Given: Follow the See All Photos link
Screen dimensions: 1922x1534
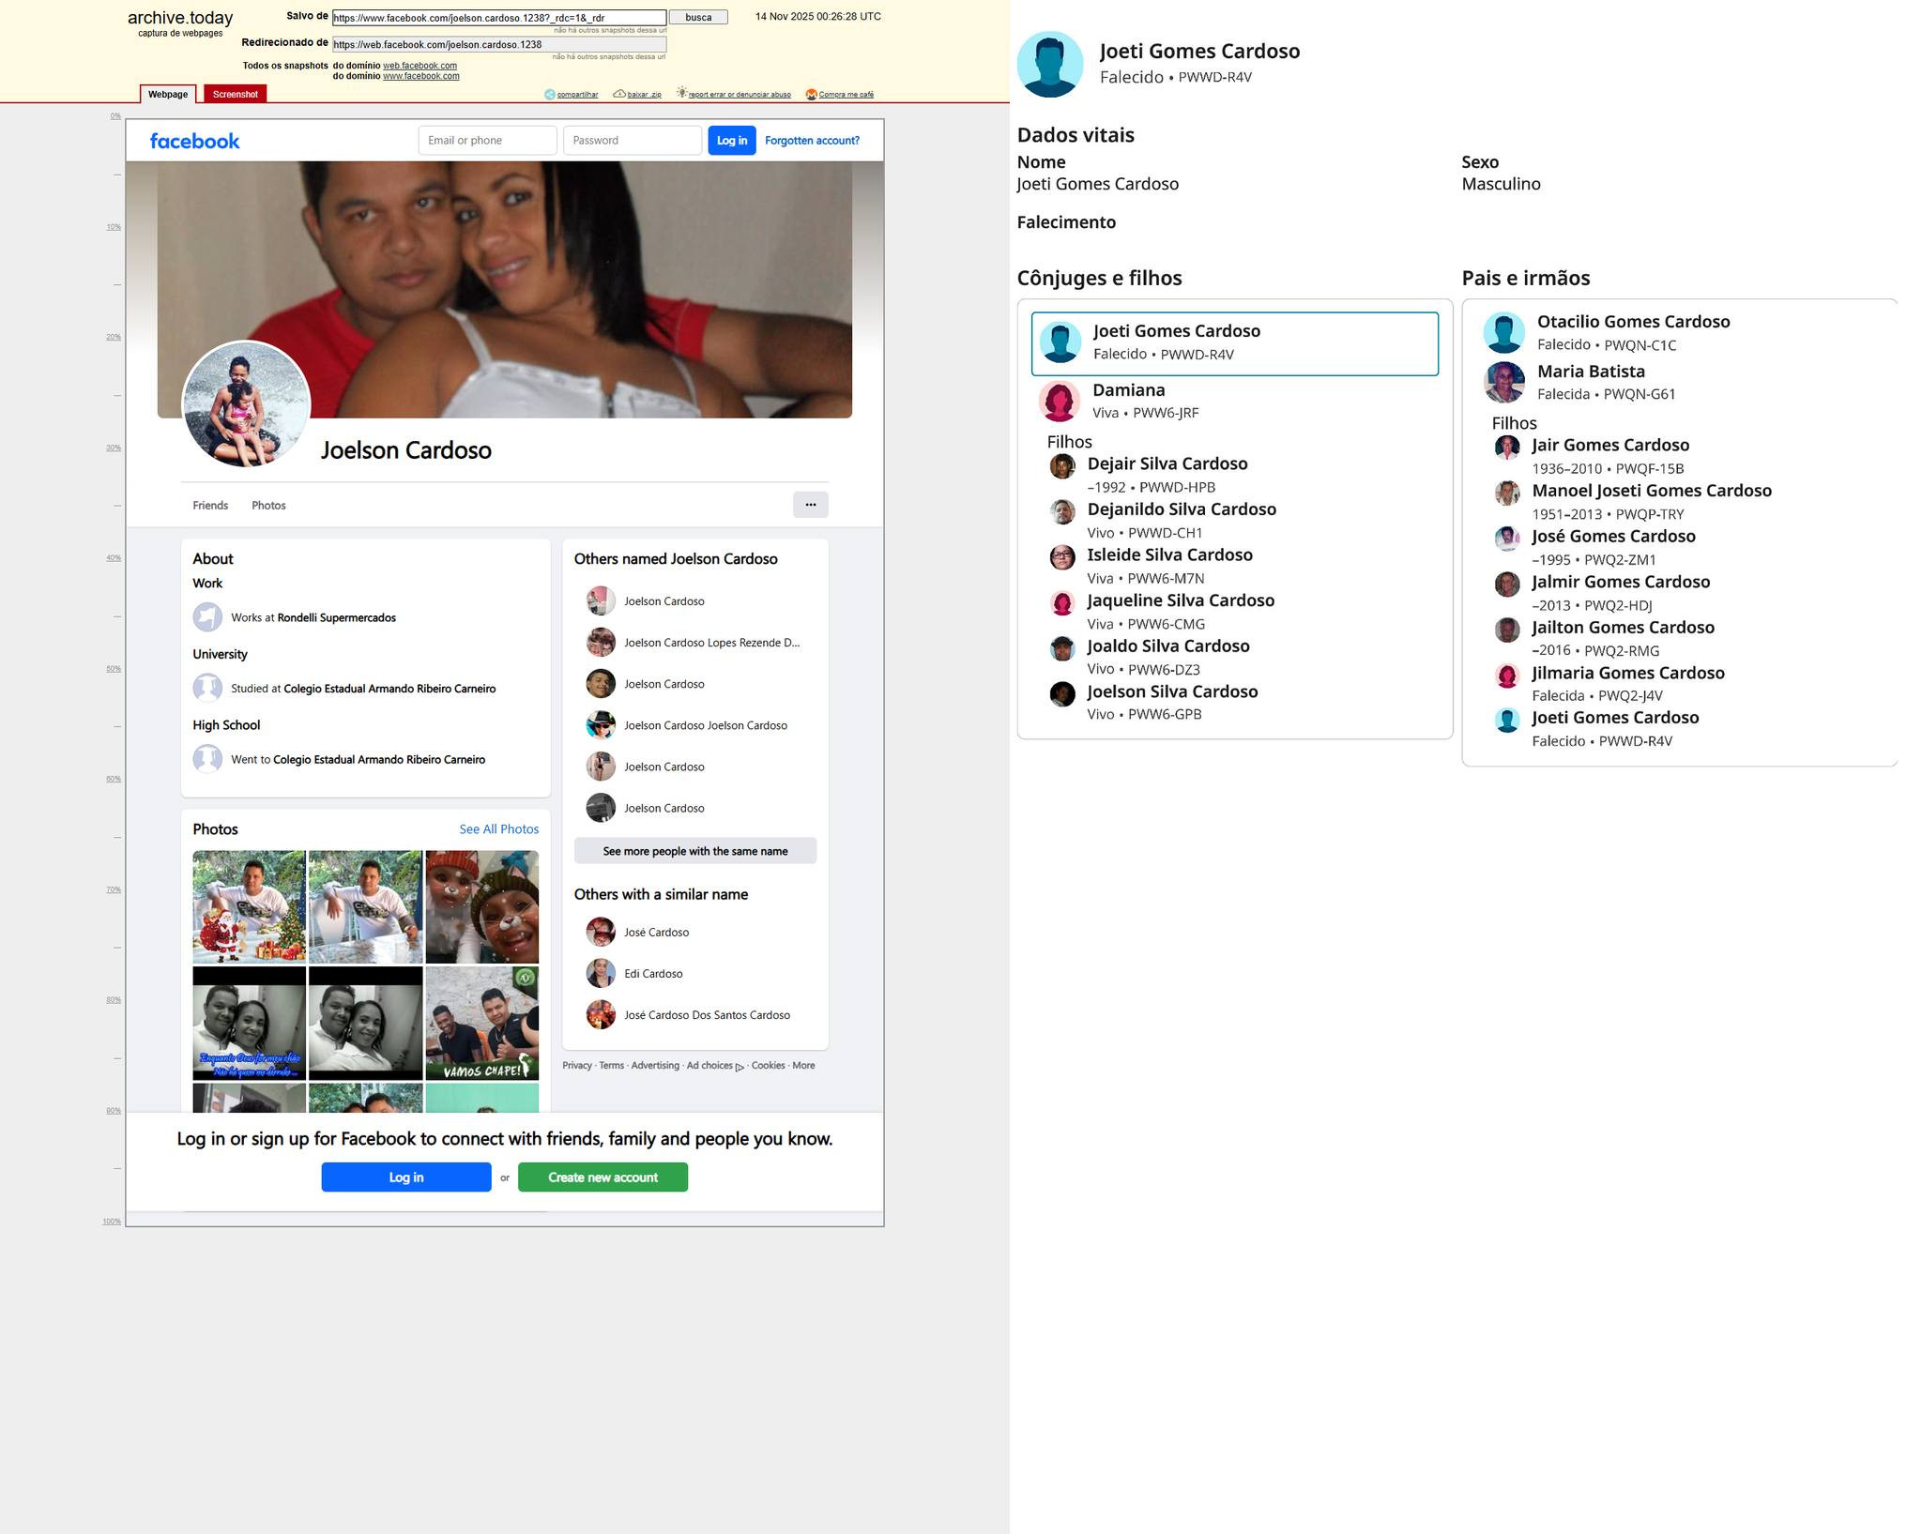Looking at the screenshot, I should 498,829.
